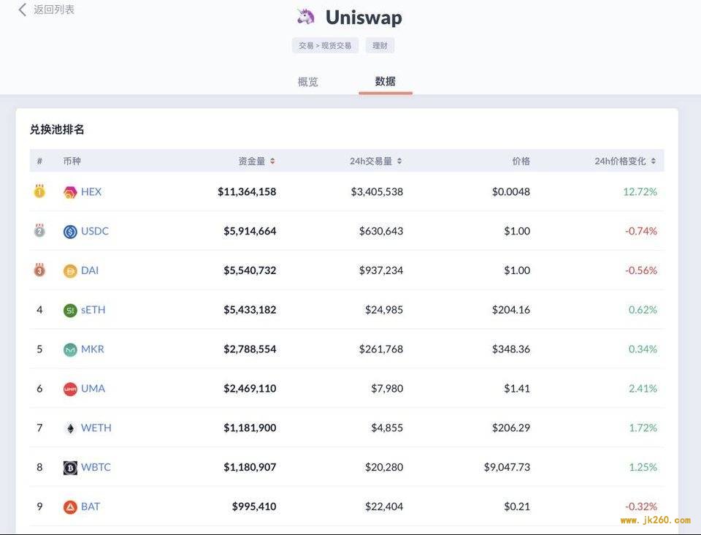Click WBTC liquidity value $1,180,907
This screenshot has height=535, width=701.
click(250, 468)
